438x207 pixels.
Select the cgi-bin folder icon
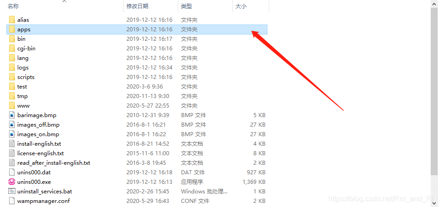(12, 48)
